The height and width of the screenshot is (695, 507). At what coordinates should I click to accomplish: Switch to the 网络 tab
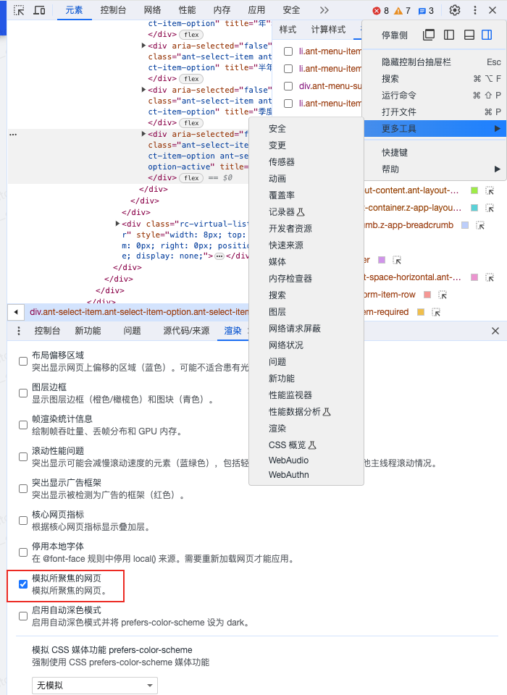tap(152, 10)
